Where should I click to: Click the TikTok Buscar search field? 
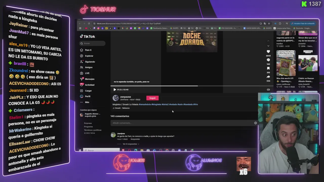(92, 43)
